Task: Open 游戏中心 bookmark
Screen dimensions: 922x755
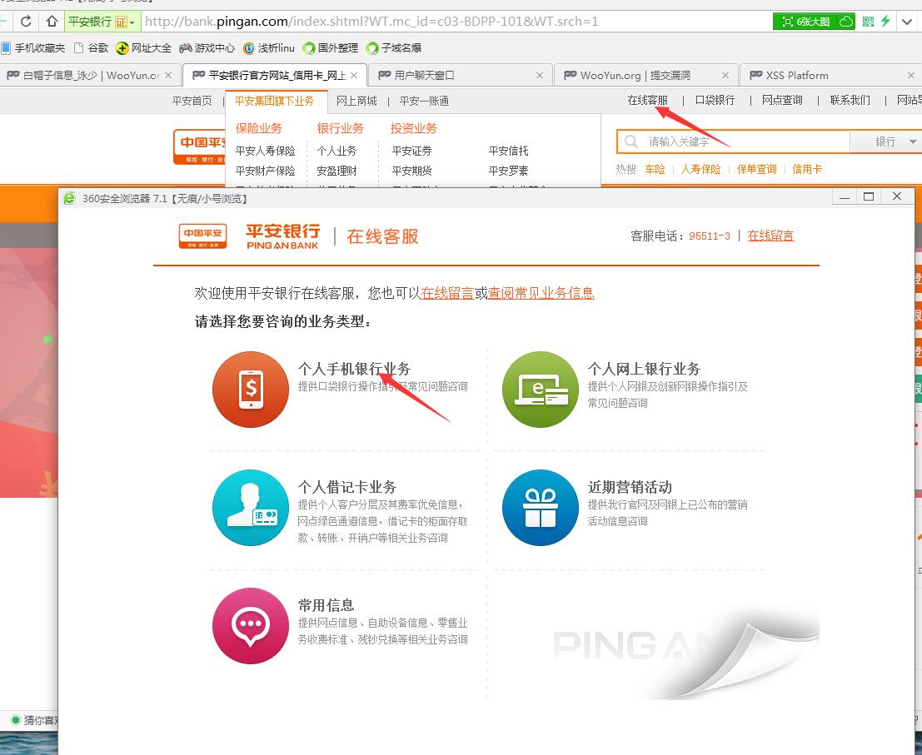Action: click(207, 48)
